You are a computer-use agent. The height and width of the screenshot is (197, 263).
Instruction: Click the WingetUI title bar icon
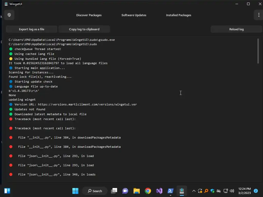6,4
